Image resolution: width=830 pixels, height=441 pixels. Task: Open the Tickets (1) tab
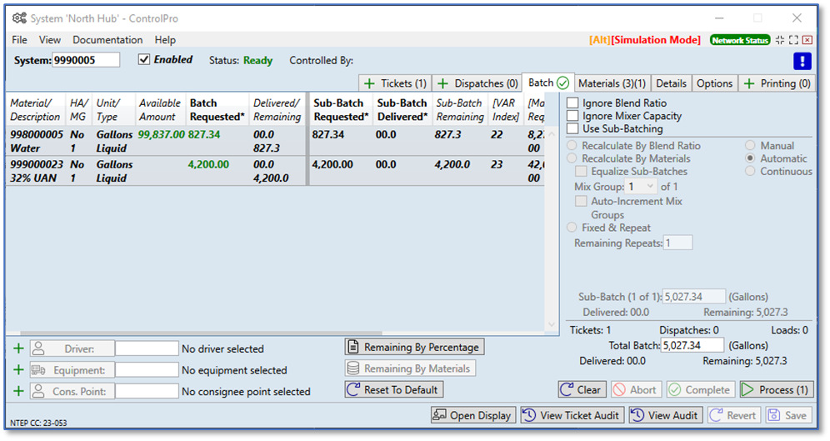point(395,83)
